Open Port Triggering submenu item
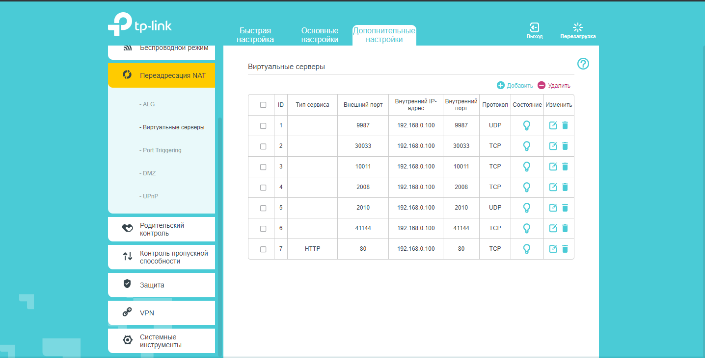 [161, 150]
